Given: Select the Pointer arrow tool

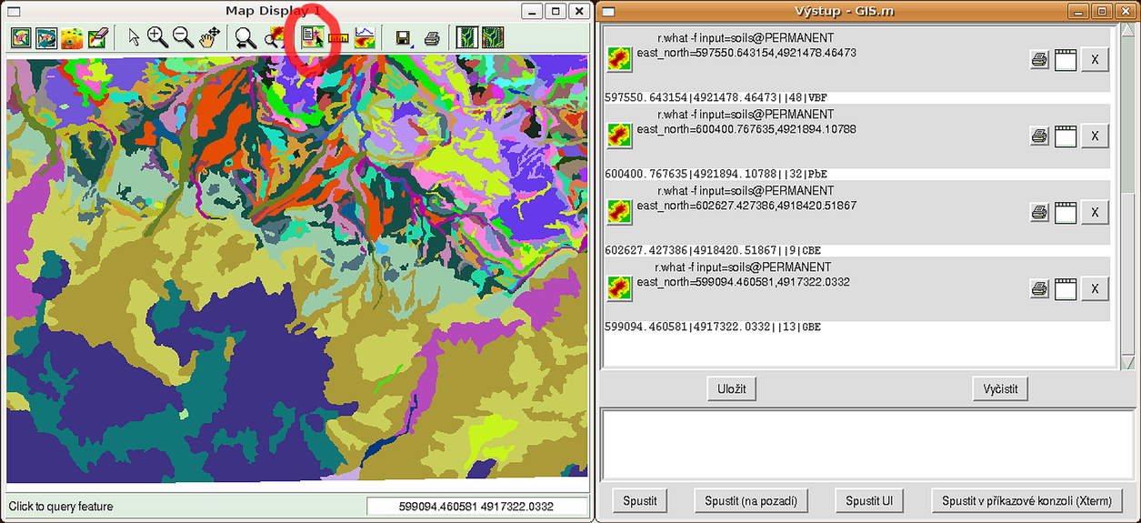Looking at the screenshot, I should [x=134, y=38].
